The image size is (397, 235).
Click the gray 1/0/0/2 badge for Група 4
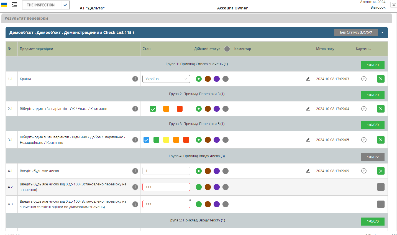(373, 157)
